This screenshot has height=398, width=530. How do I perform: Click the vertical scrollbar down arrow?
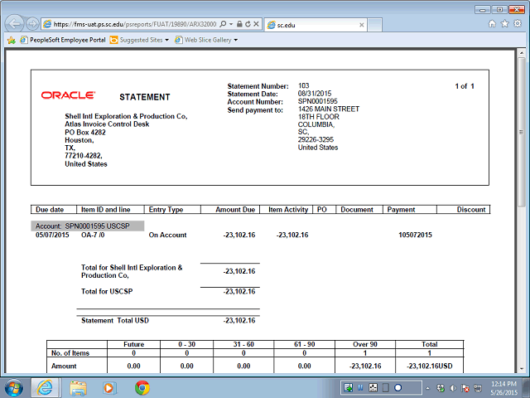point(523,367)
